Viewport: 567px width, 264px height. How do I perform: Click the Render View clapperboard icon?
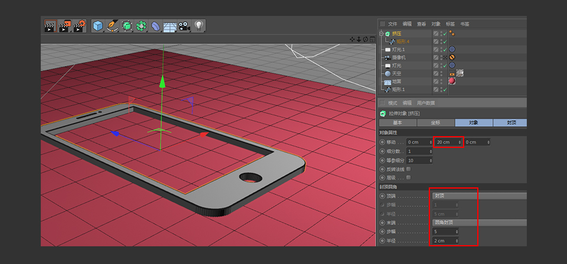pyautogui.click(x=50, y=26)
